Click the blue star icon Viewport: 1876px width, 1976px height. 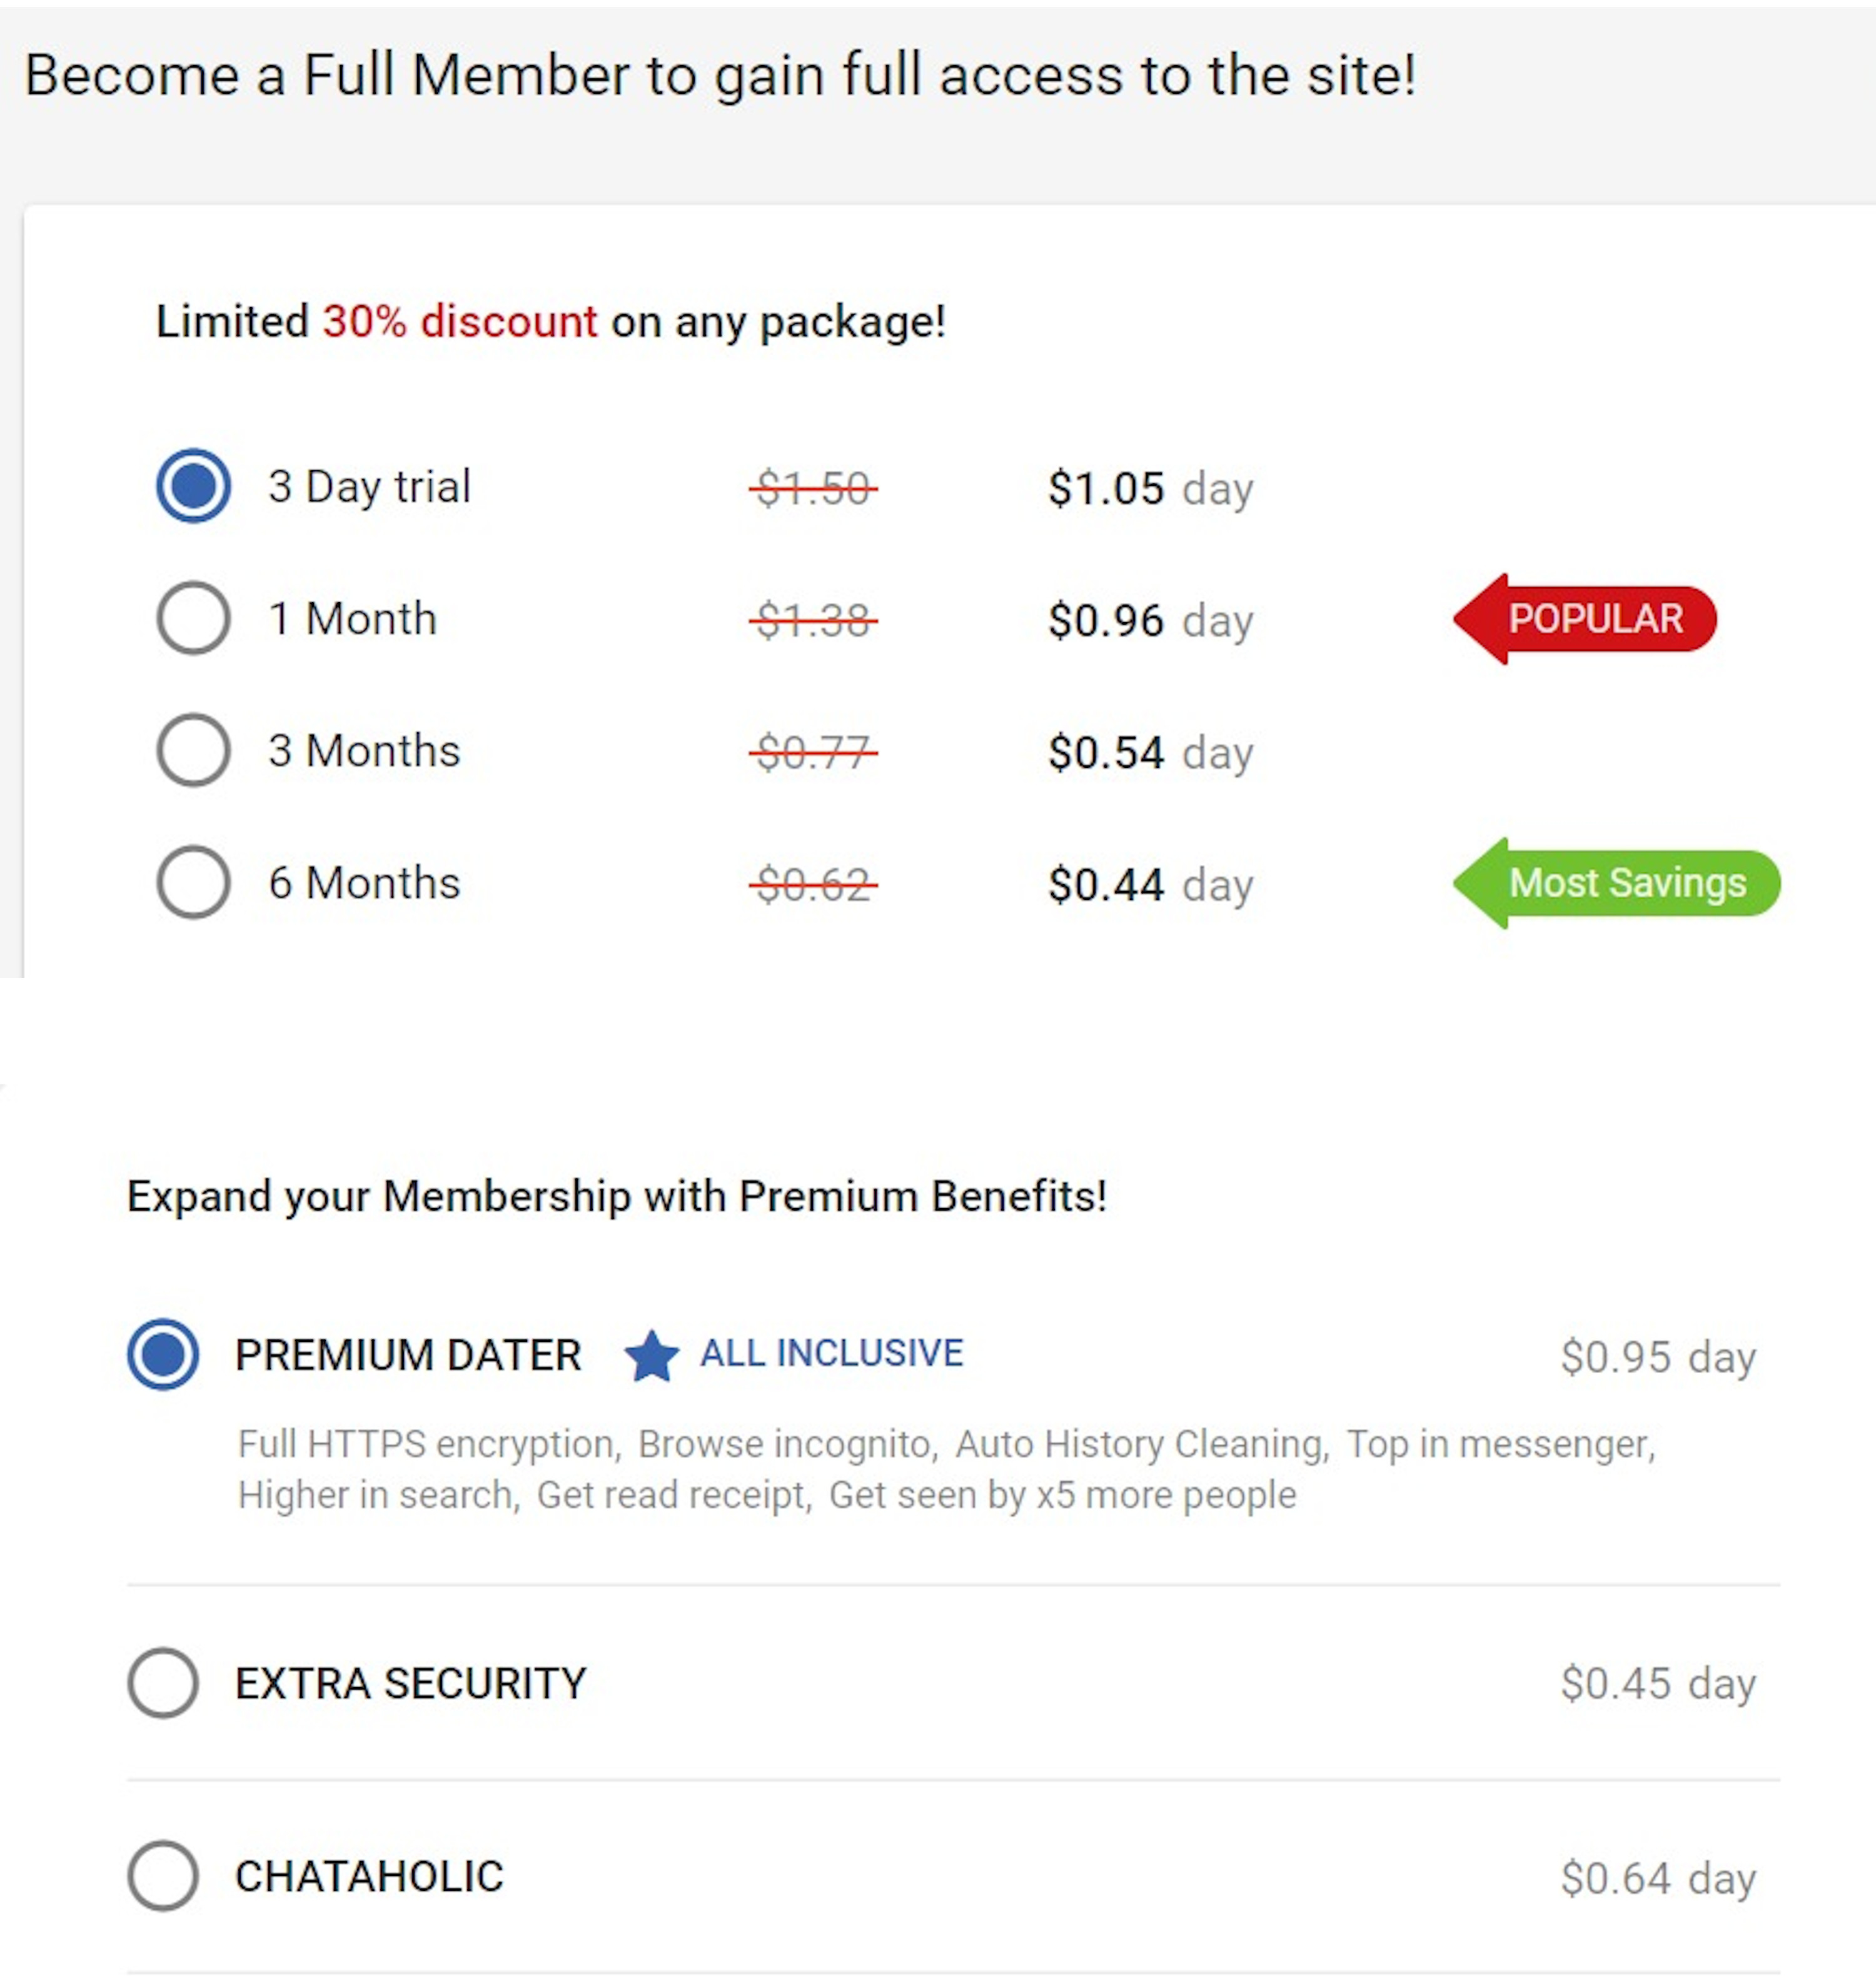[651, 1356]
